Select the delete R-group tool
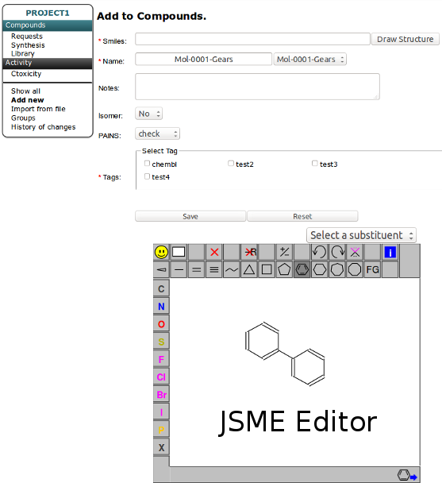The height and width of the screenshot is (483, 442). tap(250, 253)
